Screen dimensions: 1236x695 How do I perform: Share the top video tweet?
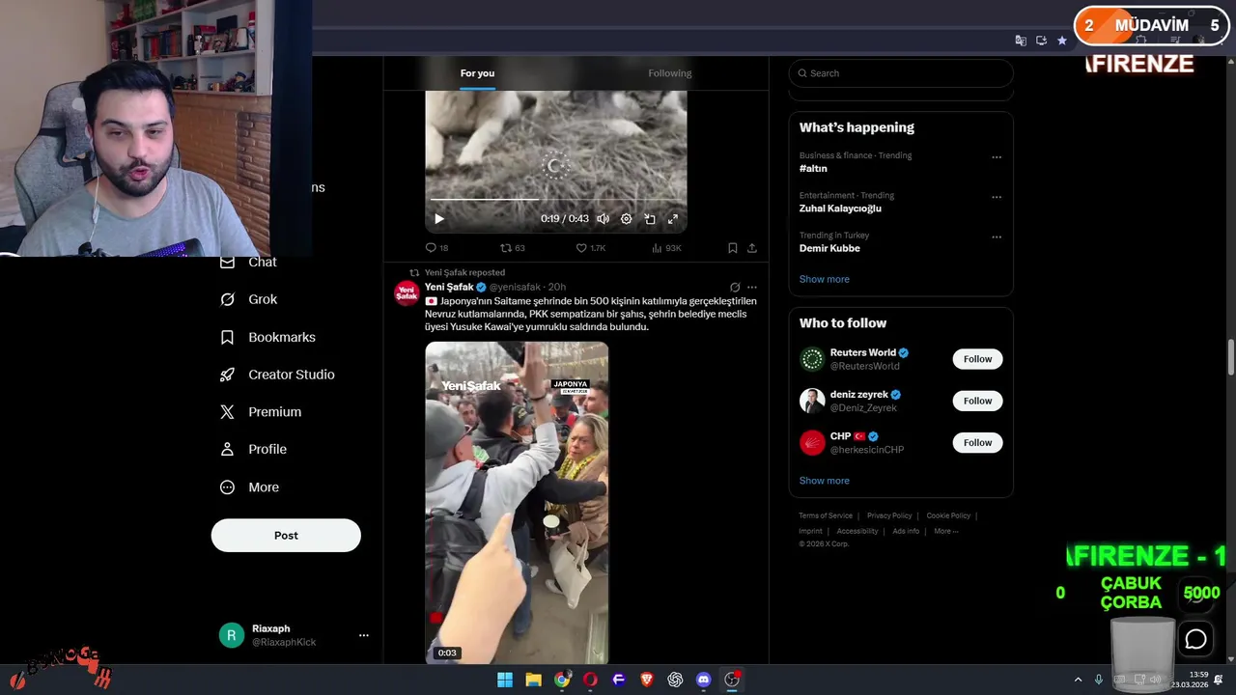coord(752,248)
